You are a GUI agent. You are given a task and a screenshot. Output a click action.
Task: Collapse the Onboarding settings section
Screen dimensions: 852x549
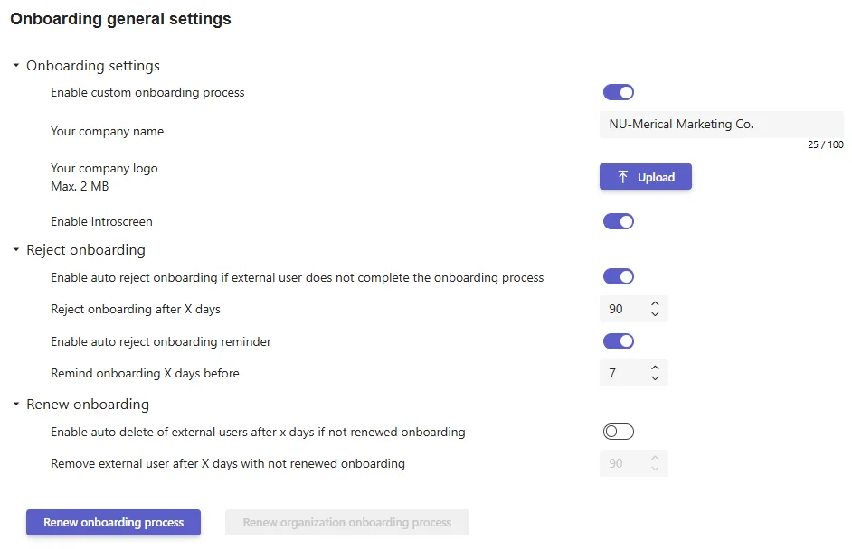click(x=16, y=66)
